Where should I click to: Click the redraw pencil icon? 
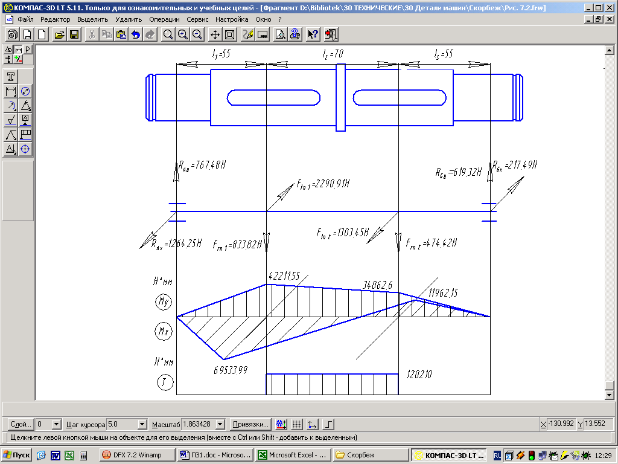point(248,34)
